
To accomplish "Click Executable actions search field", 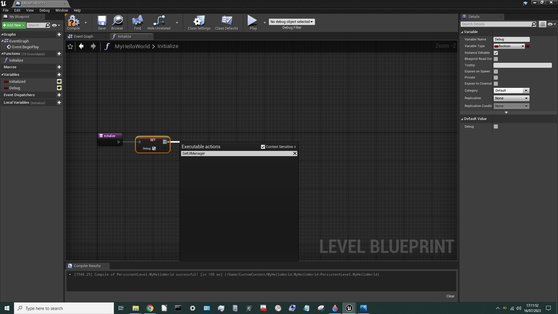I will (x=237, y=154).
